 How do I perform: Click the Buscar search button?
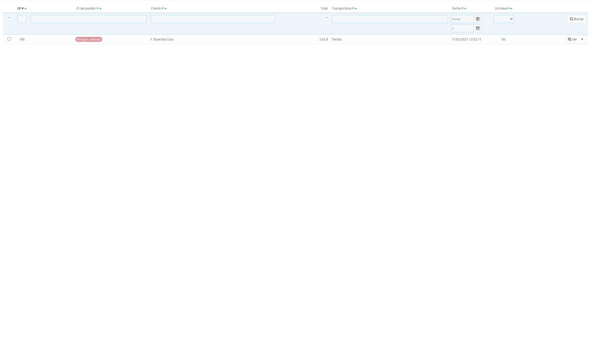[x=577, y=19]
